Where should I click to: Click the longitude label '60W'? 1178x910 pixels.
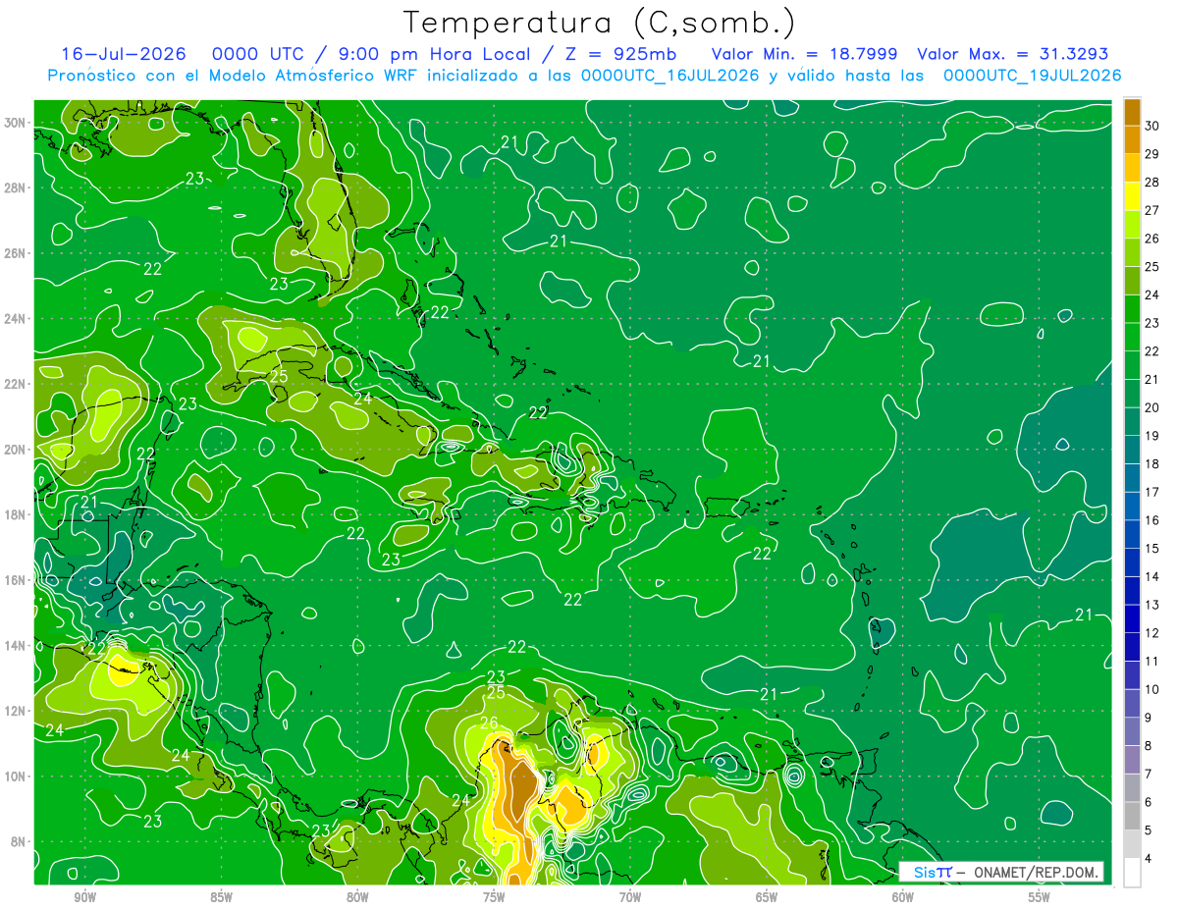tap(903, 897)
